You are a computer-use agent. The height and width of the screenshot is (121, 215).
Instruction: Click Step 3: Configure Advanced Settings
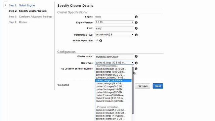(31, 16)
